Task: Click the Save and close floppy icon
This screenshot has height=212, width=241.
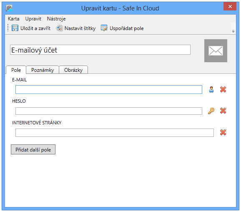Action: (x=15, y=28)
